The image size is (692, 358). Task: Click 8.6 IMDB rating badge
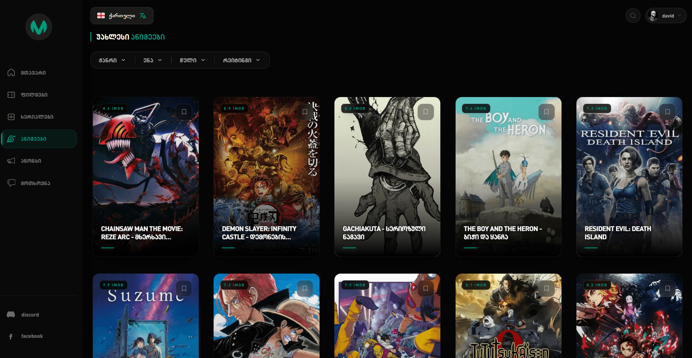coord(113,108)
